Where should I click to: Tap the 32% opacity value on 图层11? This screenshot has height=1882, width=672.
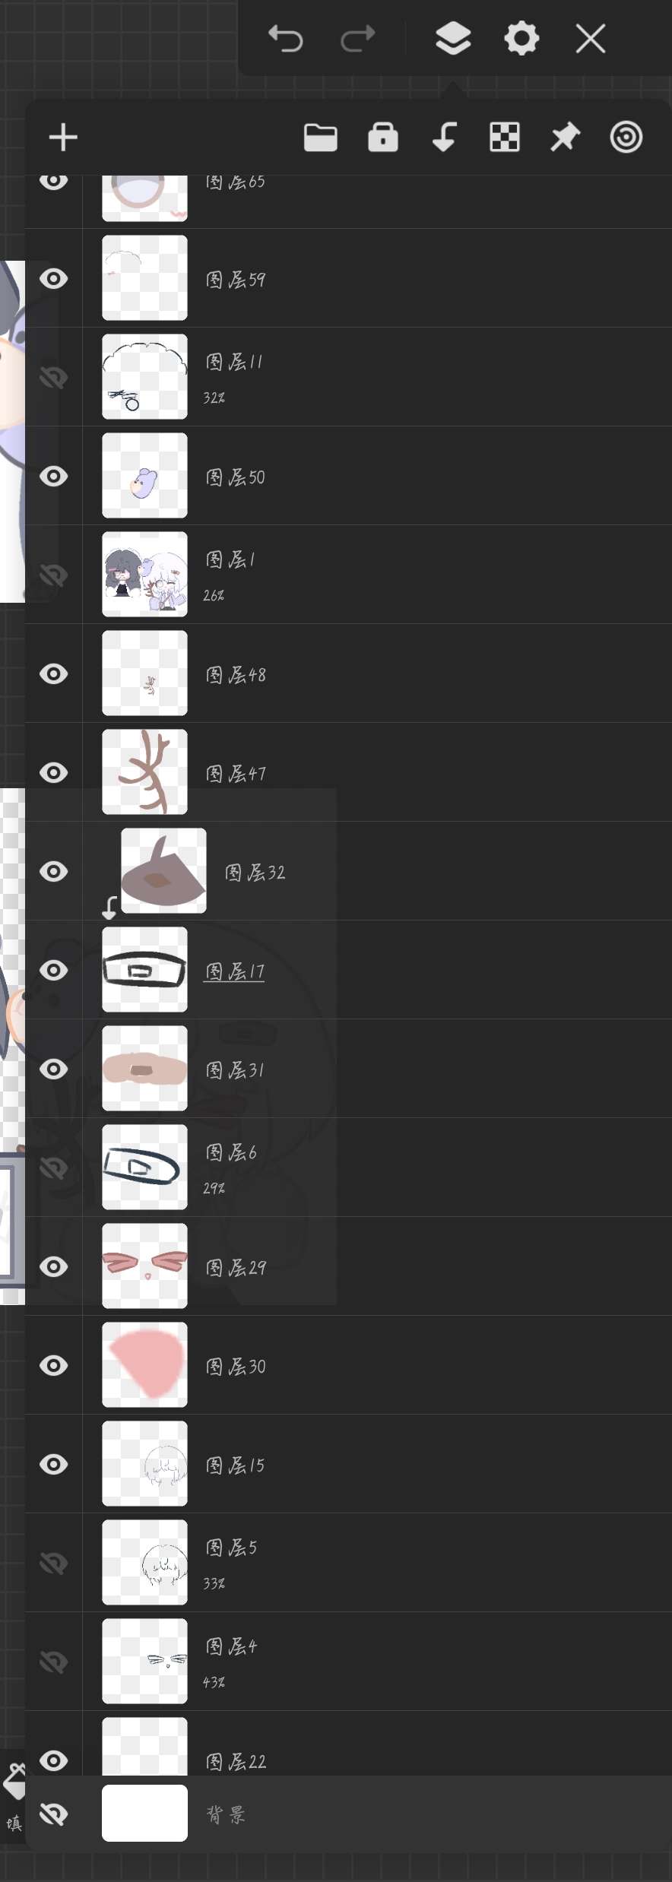click(214, 398)
